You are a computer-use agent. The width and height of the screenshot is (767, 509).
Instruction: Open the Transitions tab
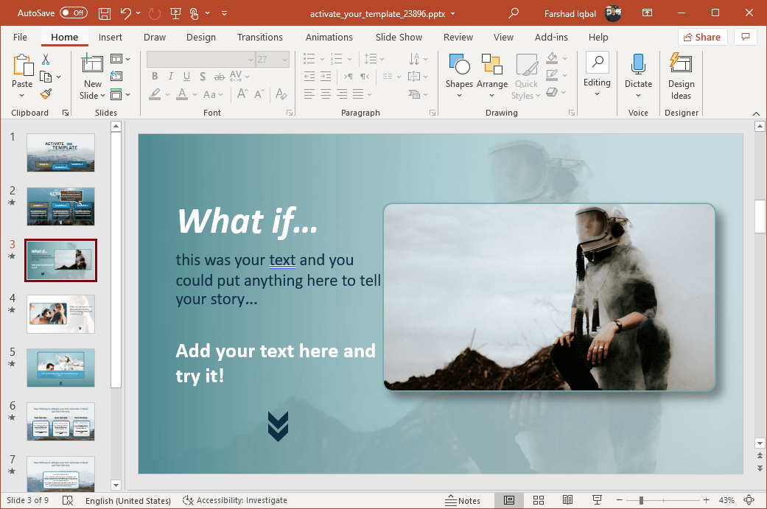point(259,37)
